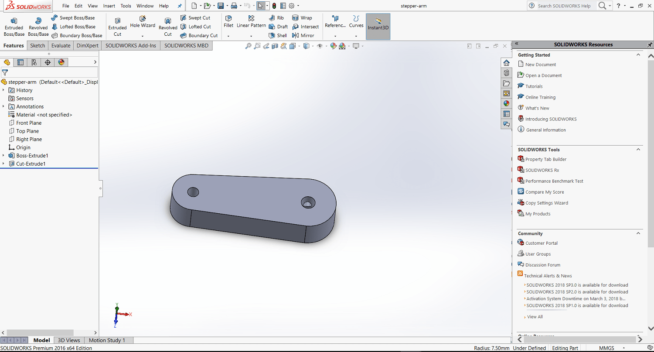
Task: Click the Rebuild traffic light icon
Action: pos(274,6)
